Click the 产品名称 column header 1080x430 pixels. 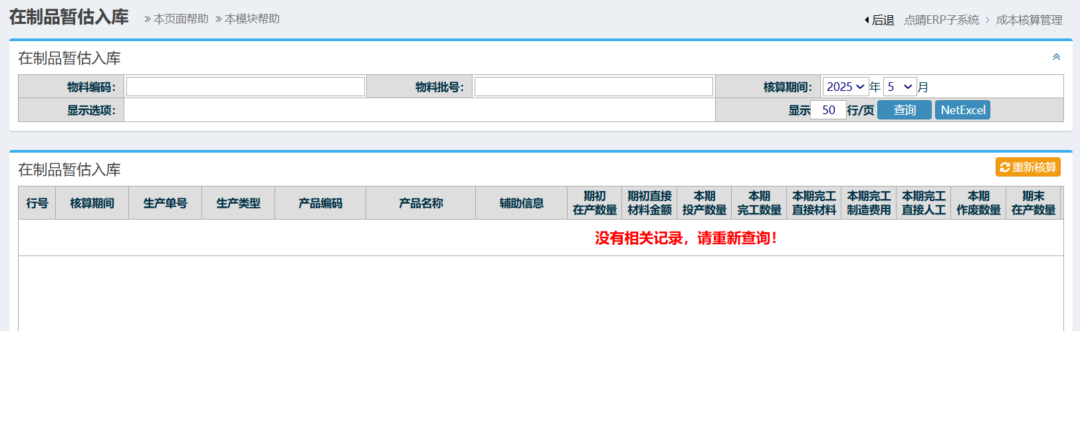tap(421, 203)
